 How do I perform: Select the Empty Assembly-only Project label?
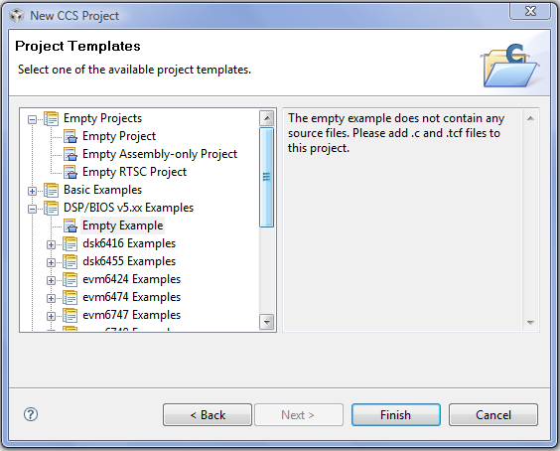coord(160,154)
